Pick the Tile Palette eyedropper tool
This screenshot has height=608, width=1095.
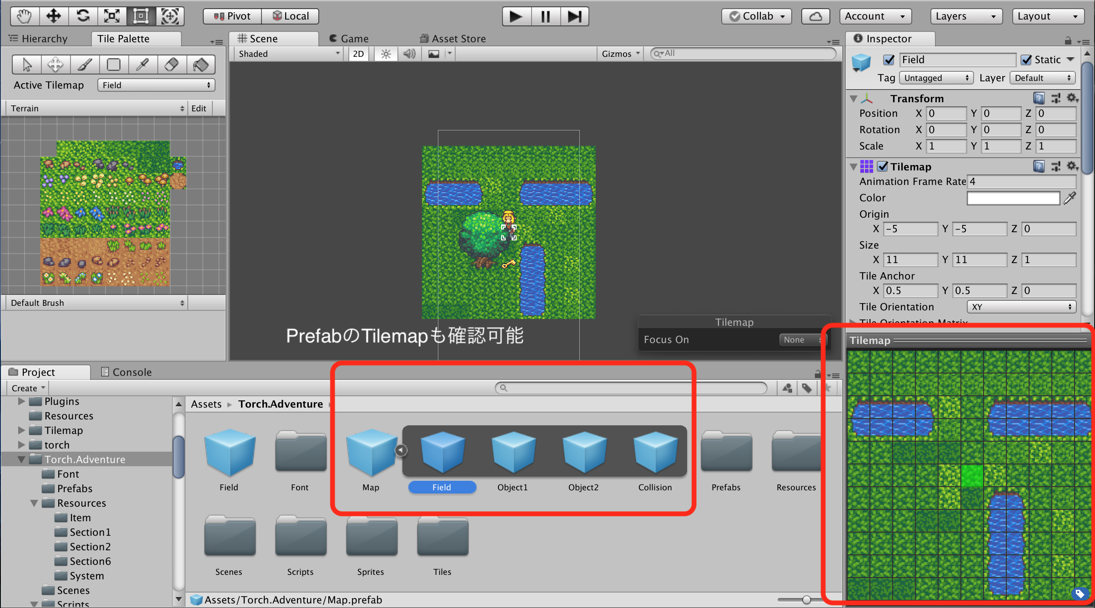point(143,65)
